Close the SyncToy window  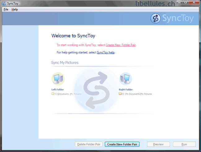click(194, 2)
